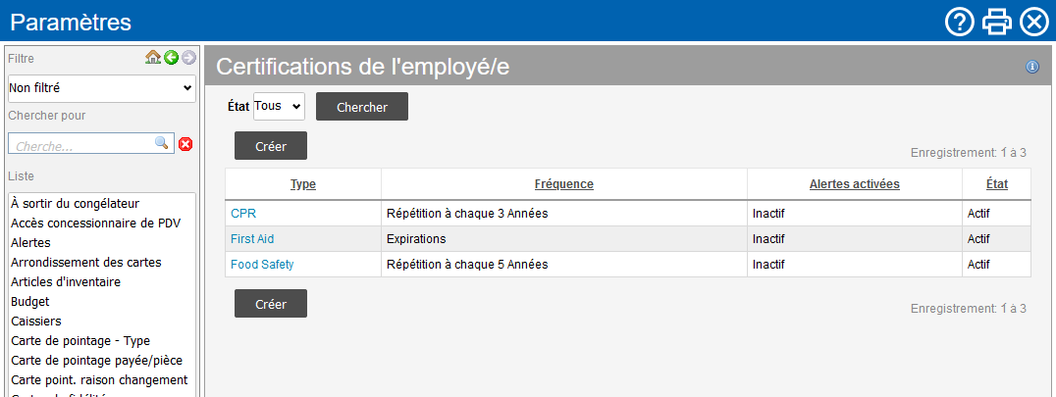The height and width of the screenshot is (397, 1056).
Task: Go to the settings home icon
Action: [153, 58]
